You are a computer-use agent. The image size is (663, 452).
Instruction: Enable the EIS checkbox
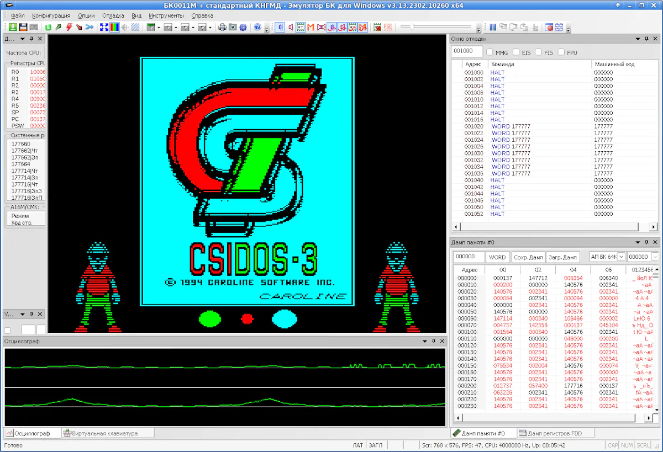(516, 52)
